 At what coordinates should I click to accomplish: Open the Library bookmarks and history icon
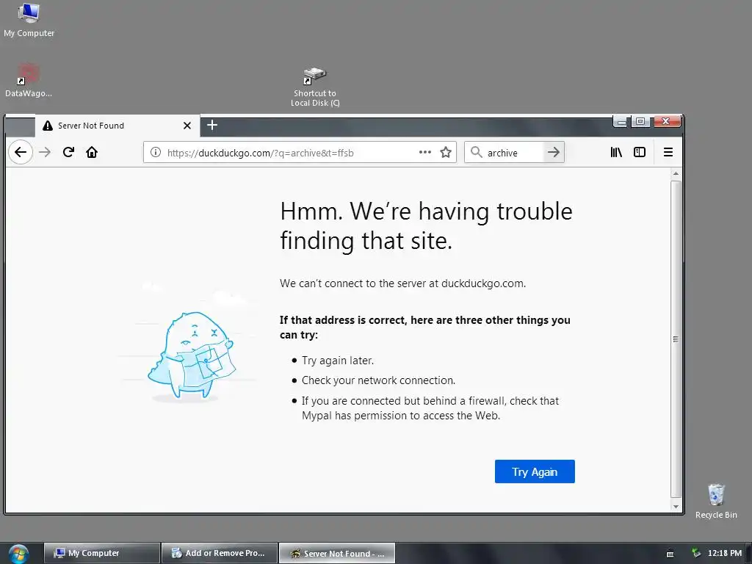[x=616, y=153]
